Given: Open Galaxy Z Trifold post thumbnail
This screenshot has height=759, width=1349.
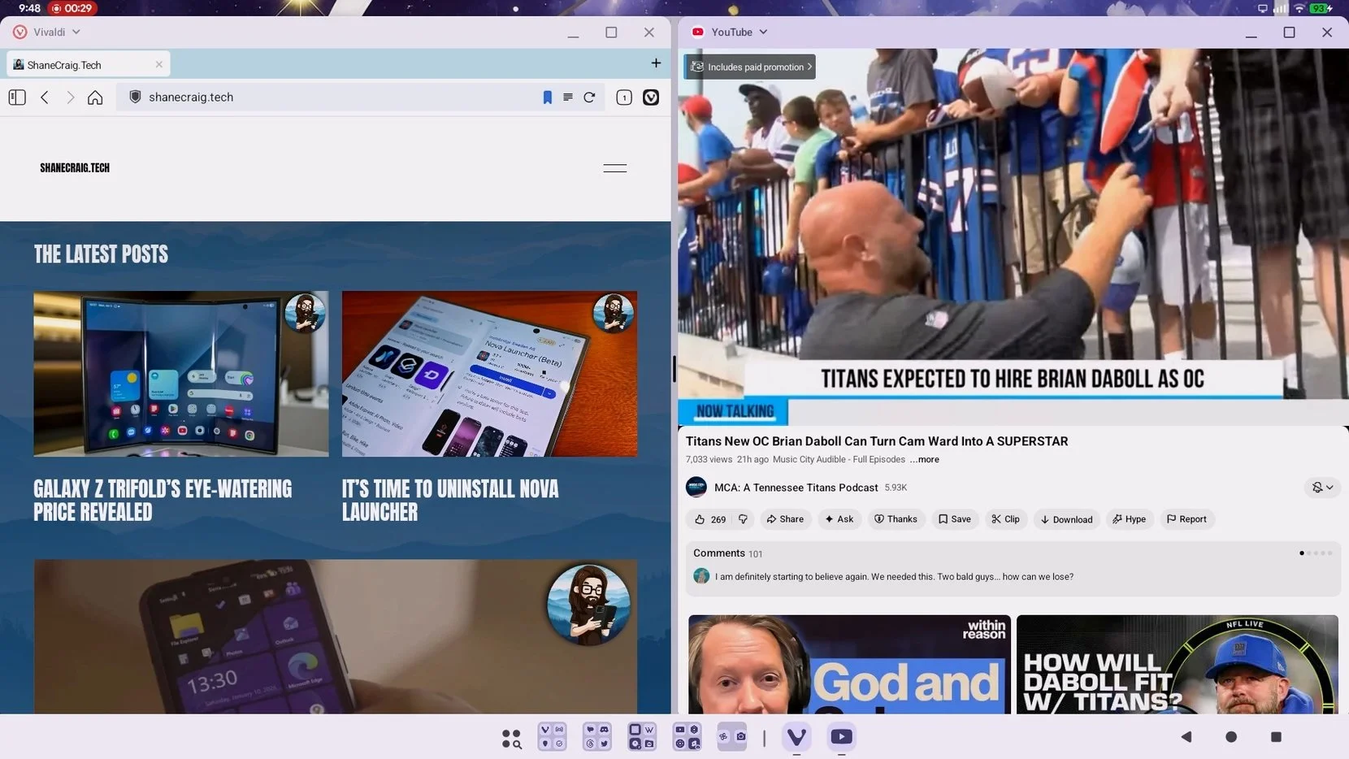Looking at the screenshot, I should point(181,374).
